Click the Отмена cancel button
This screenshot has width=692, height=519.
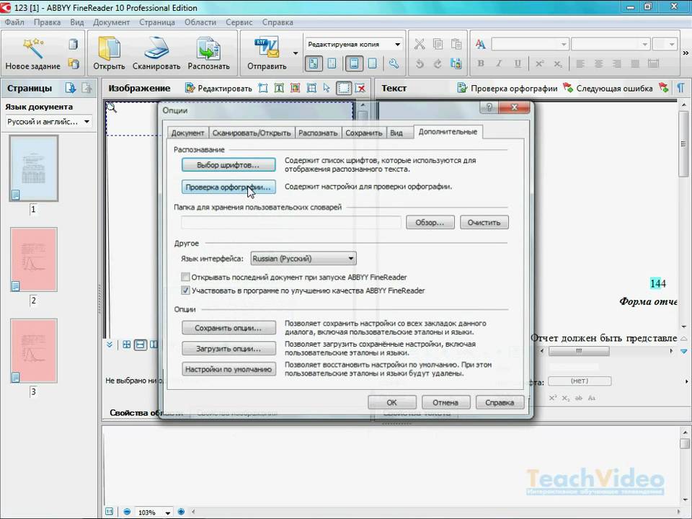[445, 402]
